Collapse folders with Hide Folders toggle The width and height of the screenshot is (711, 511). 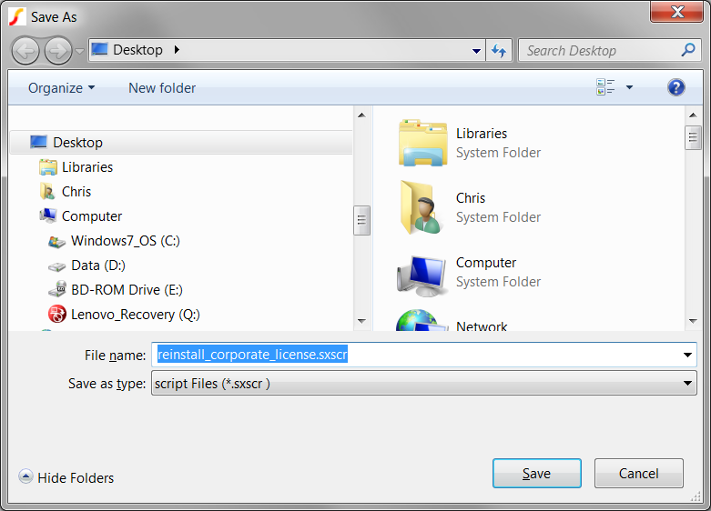coord(66,477)
